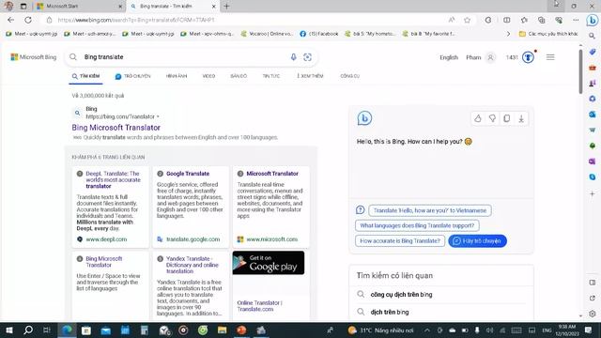Viewport: 601px width, 338px height.
Task: Open translate.google.com link
Action: [193, 239]
